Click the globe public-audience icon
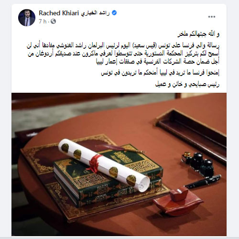 pyautogui.click(x=53, y=21)
